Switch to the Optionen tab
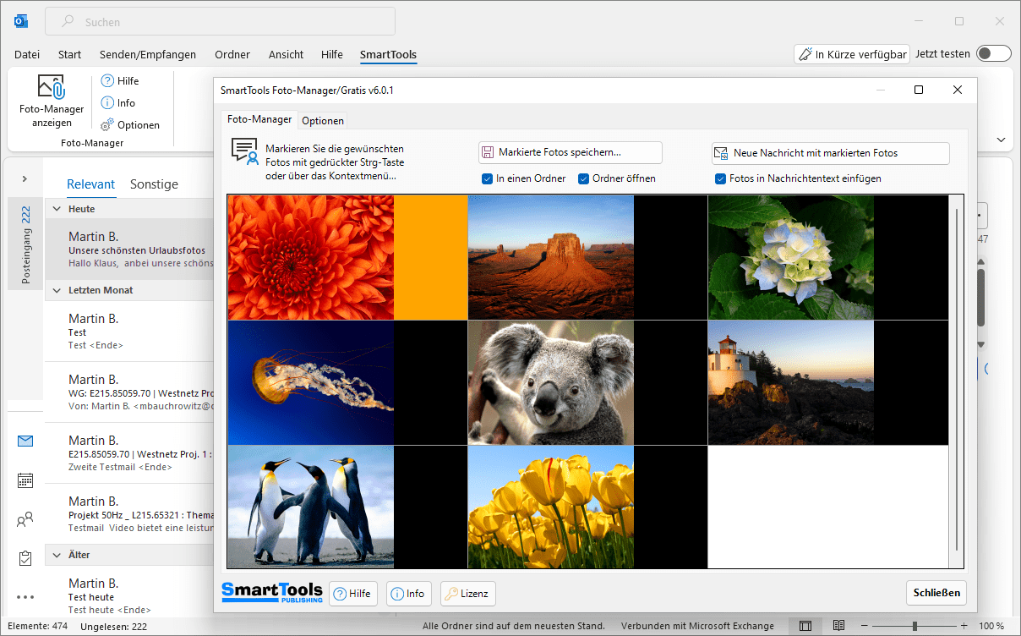This screenshot has width=1021, height=636. 323,121
